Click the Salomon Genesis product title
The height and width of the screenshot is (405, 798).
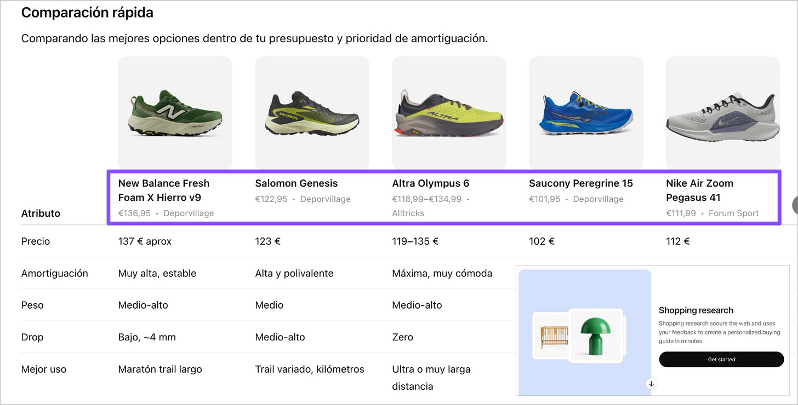pyautogui.click(x=297, y=183)
